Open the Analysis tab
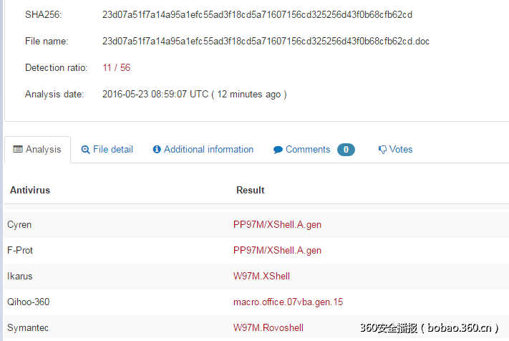The width and height of the screenshot is (509, 341). (x=43, y=150)
